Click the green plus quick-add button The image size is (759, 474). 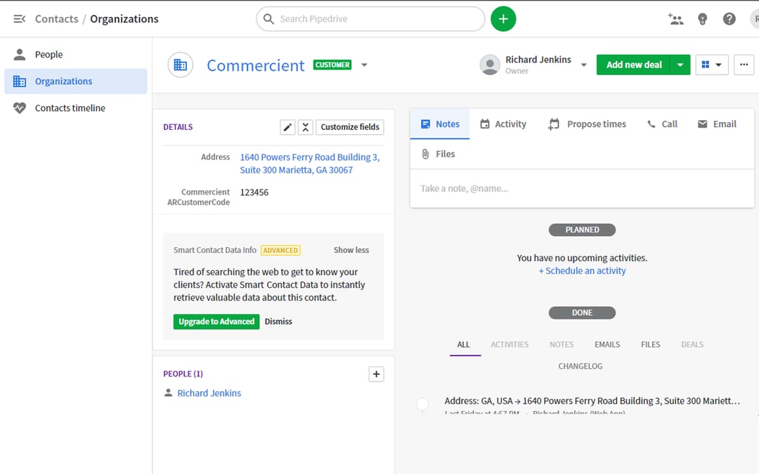[503, 18]
